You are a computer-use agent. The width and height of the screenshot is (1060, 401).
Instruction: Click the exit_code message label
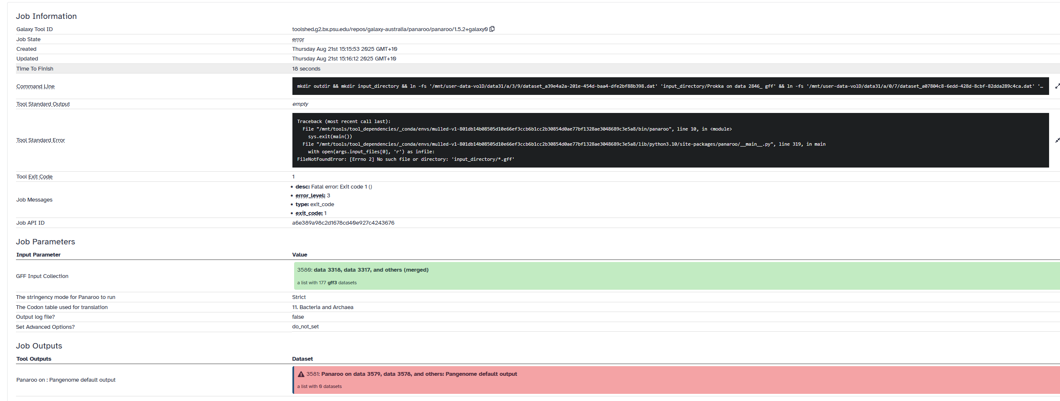point(309,213)
